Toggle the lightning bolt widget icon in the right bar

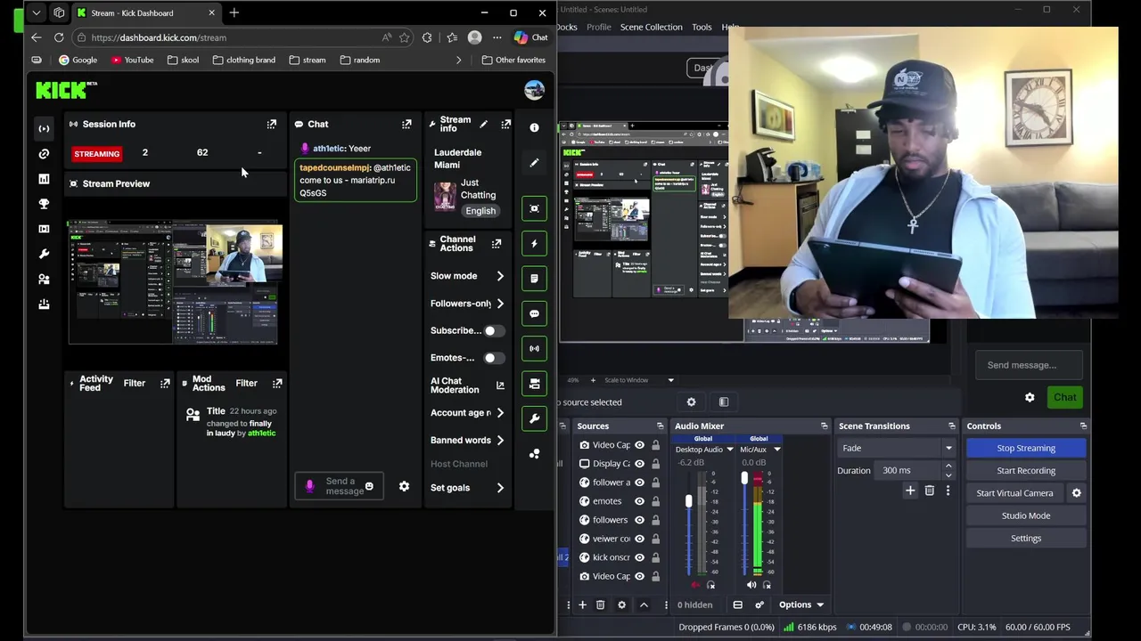[x=534, y=243]
